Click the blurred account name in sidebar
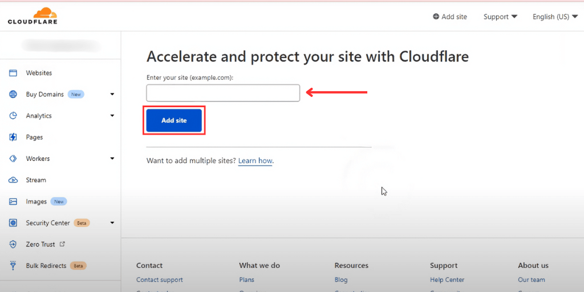Viewport: 584px width, 292px height. (62, 46)
